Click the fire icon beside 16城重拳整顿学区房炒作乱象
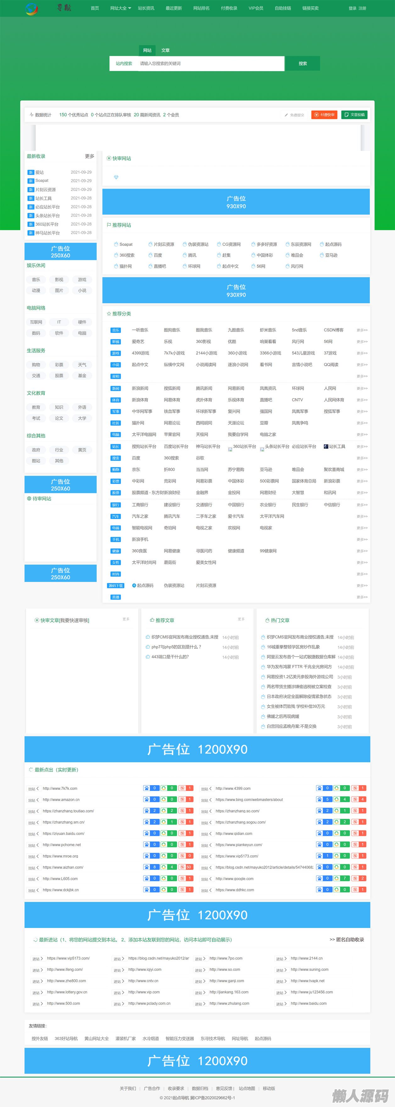Screen dimensions: 395x1107 pos(263,647)
